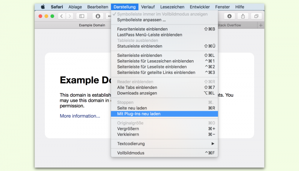Close the open Darstellung menu
Screen dimensions: 299x171
pyautogui.click(x=125, y=7)
